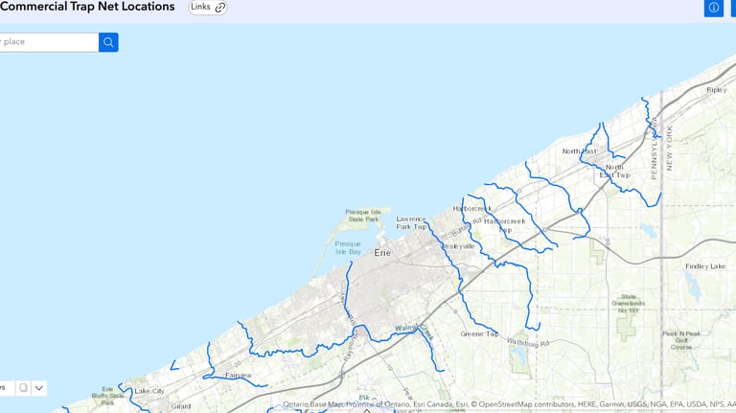
Task: Click the Walnut Creek label
Action: [414, 331]
